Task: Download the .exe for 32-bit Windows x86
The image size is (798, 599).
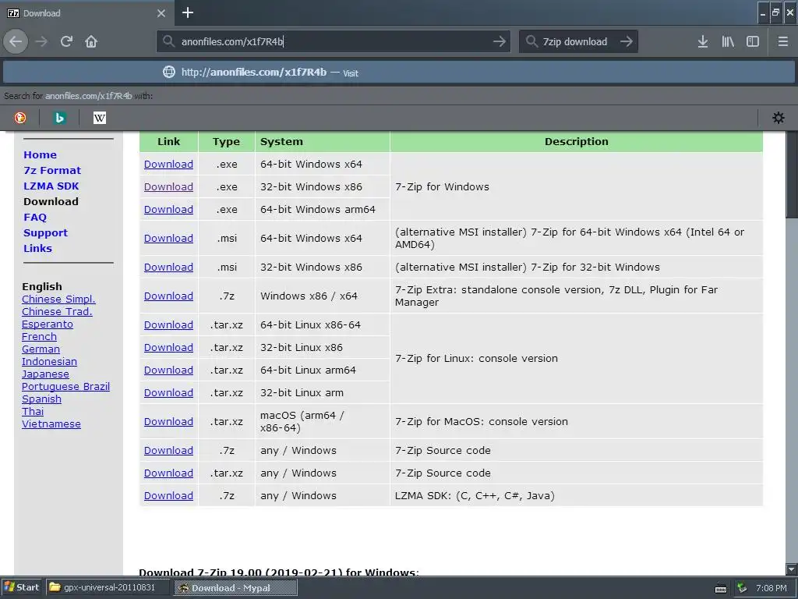Action: (168, 187)
